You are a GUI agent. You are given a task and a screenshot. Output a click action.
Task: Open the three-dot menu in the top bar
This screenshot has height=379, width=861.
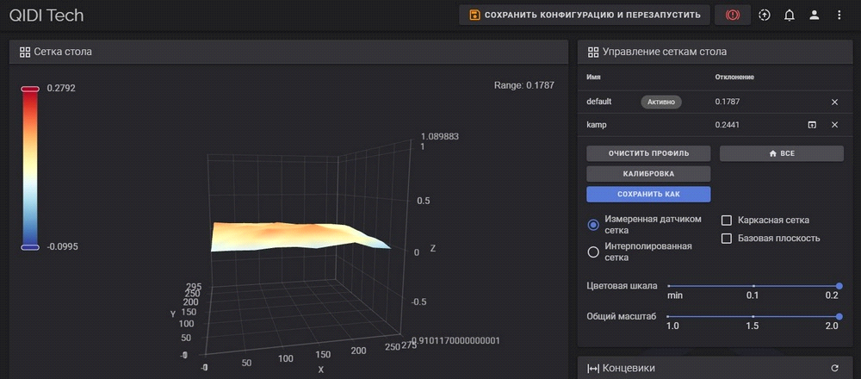(x=839, y=15)
